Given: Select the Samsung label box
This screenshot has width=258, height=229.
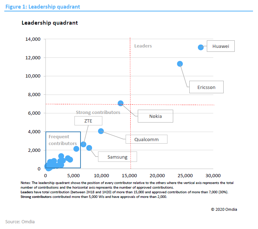Looking at the screenshot, I should pos(117,157).
